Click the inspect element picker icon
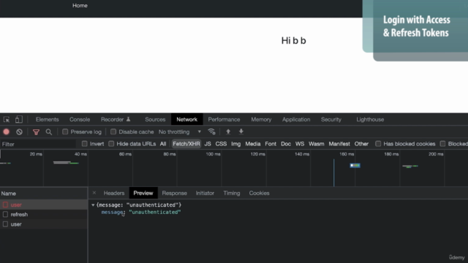 (7, 120)
